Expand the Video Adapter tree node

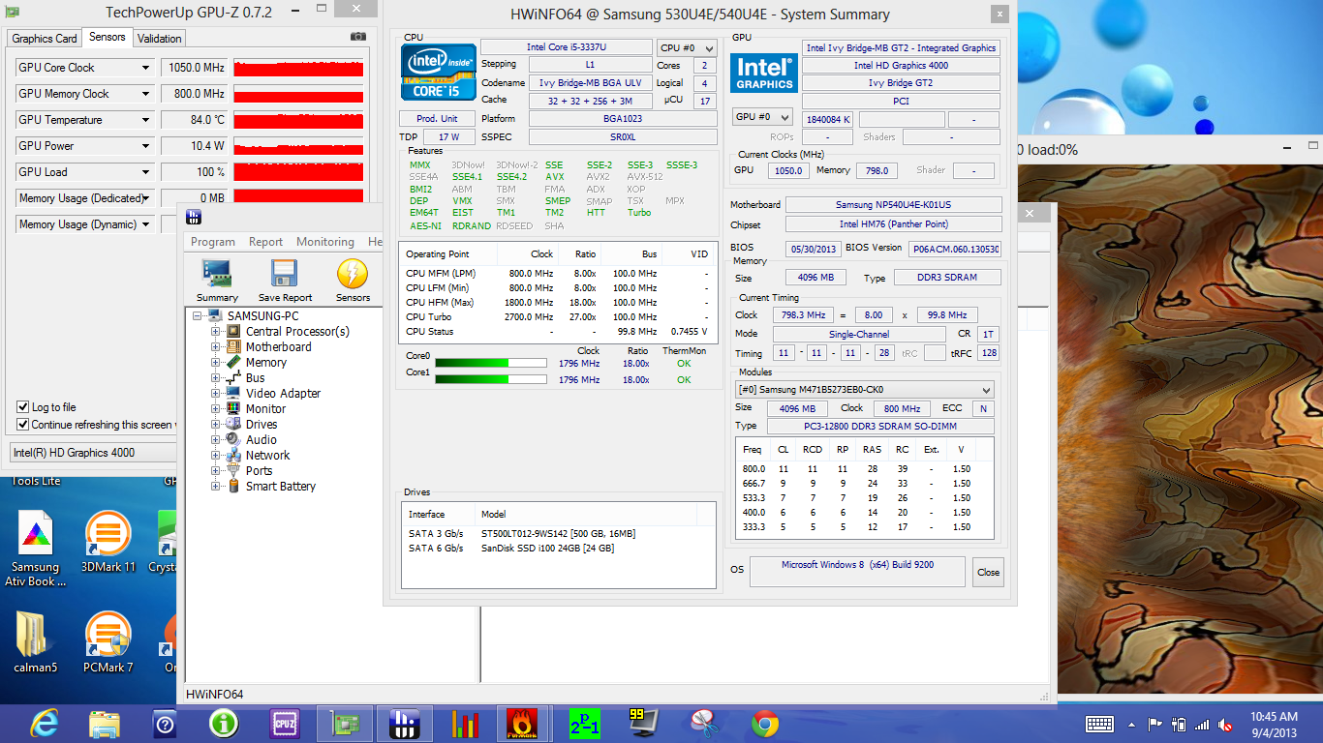click(x=216, y=394)
